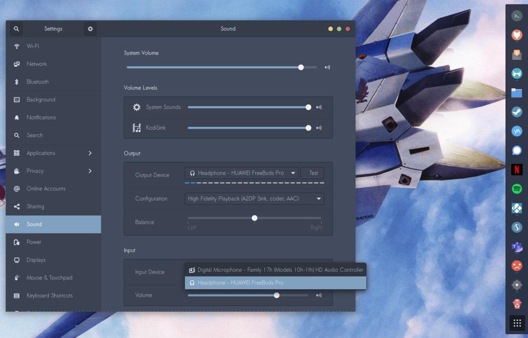Image resolution: width=528 pixels, height=338 pixels.
Task: Open the Settings gear menu button
Action: point(90,29)
